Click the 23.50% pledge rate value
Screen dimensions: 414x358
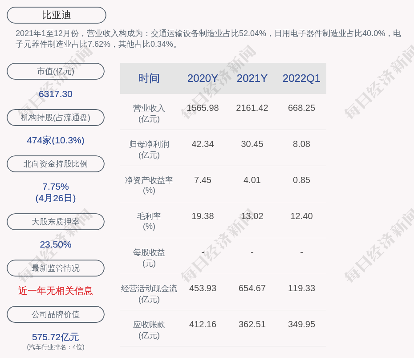[56, 244]
